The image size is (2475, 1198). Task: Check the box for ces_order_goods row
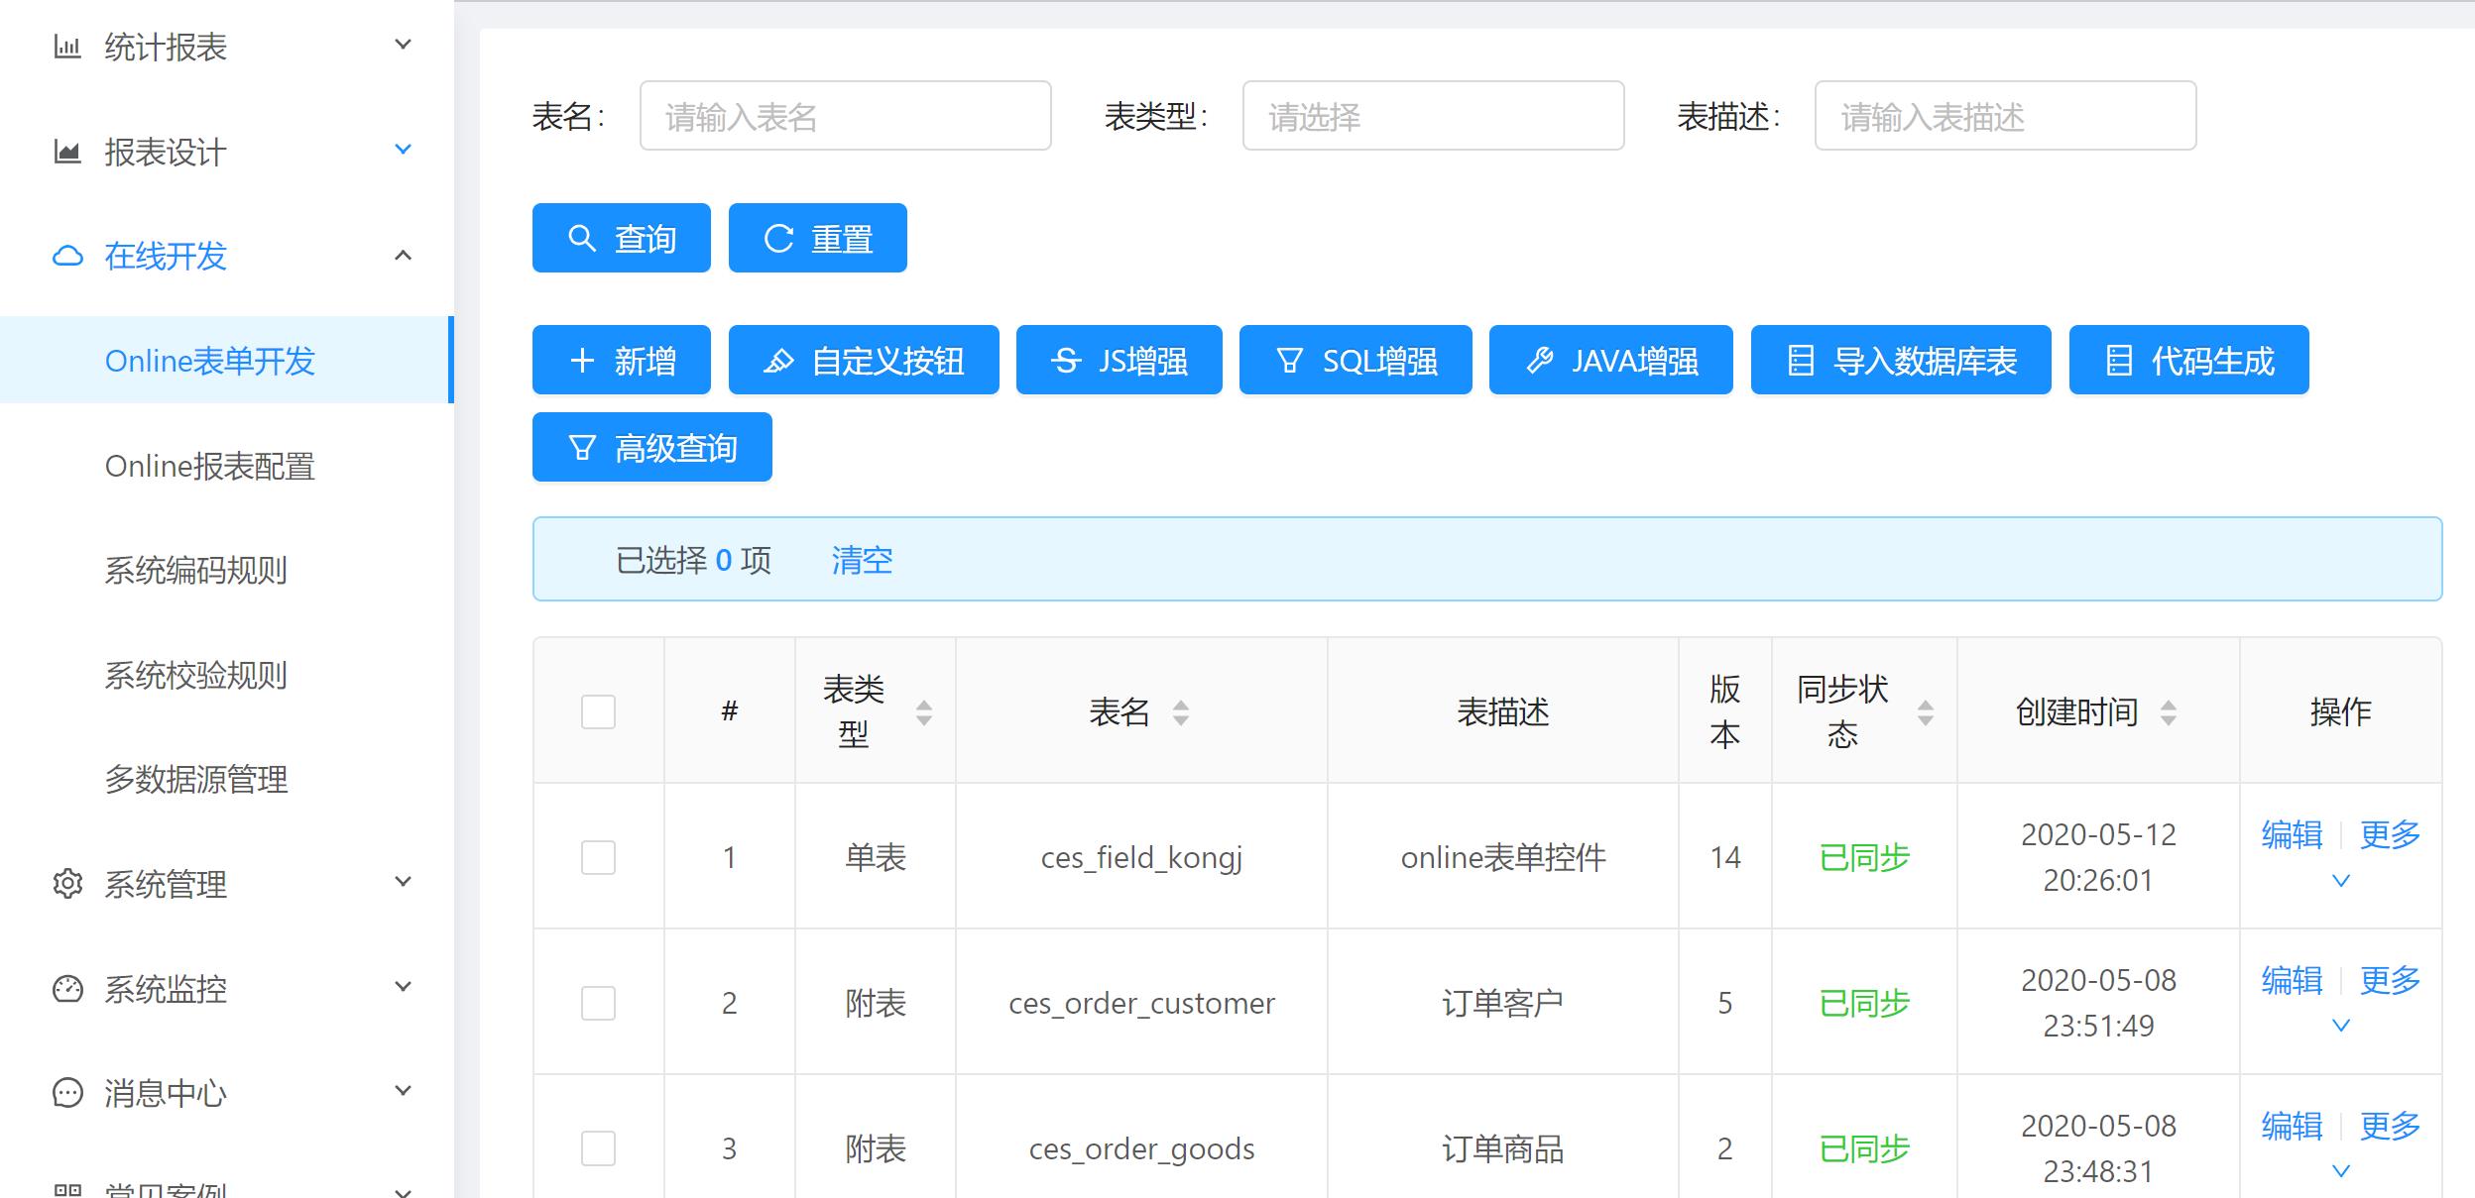[598, 1148]
